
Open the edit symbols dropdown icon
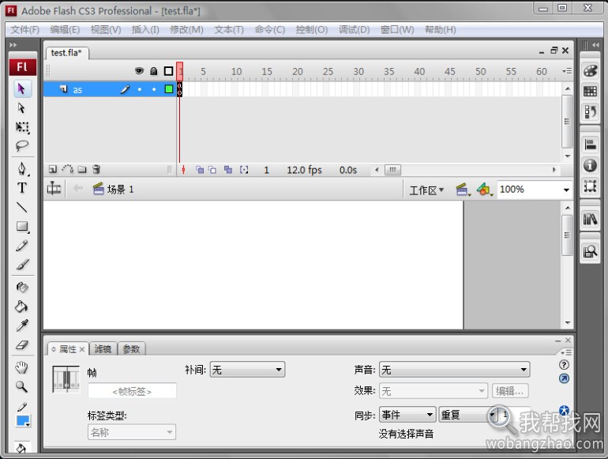point(484,190)
